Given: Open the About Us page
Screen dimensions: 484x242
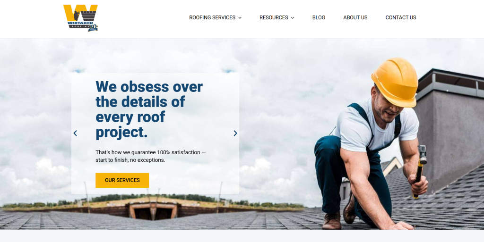Looking at the screenshot, I should point(355,17).
